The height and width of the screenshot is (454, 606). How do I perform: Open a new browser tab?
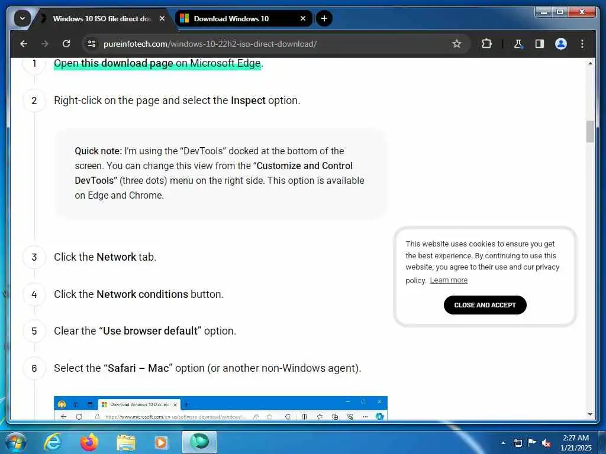click(x=324, y=18)
